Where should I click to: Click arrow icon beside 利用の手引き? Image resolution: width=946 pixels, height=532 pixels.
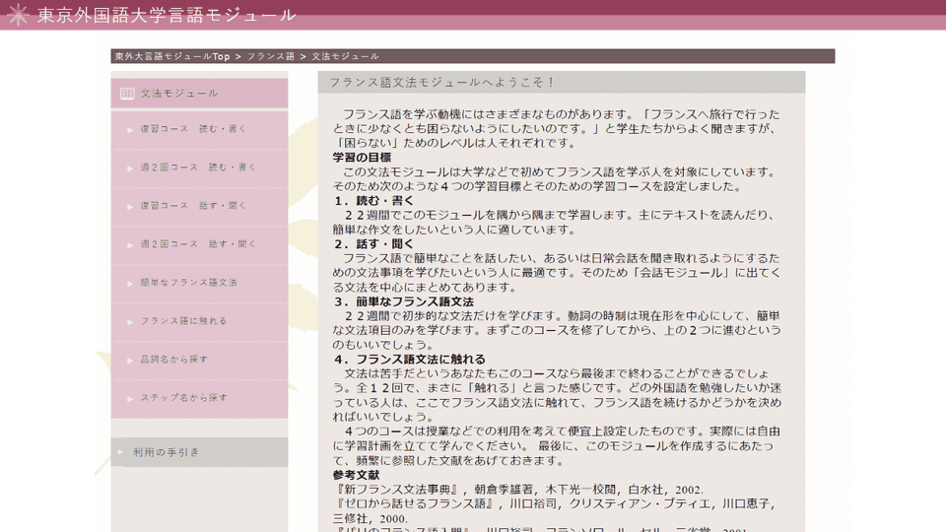pos(121,453)
